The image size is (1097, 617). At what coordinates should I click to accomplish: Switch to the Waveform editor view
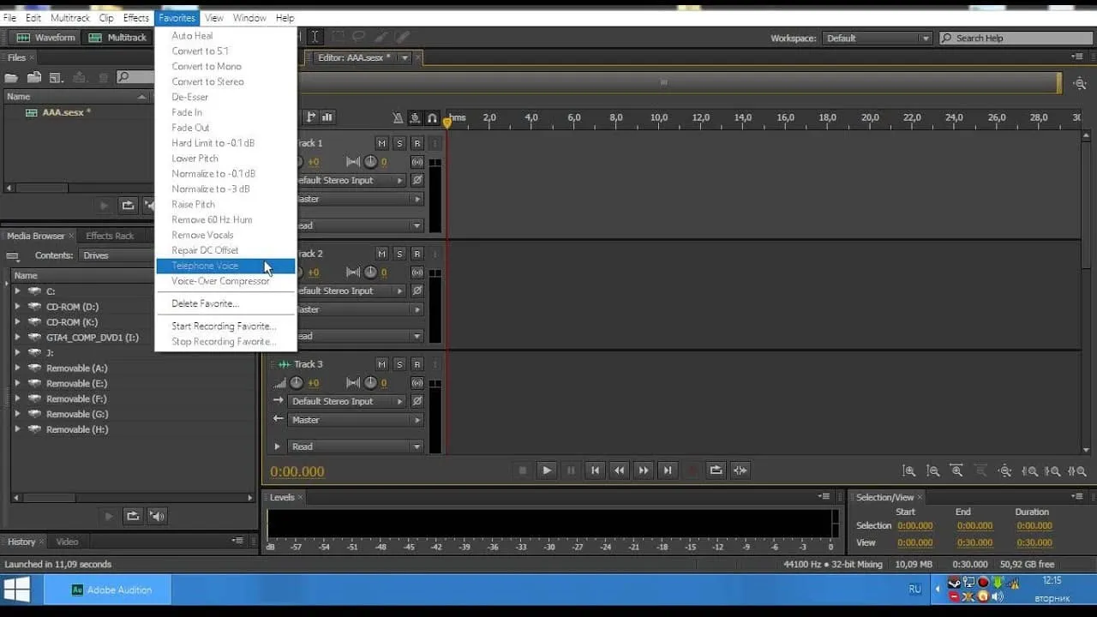click(46, 38)
